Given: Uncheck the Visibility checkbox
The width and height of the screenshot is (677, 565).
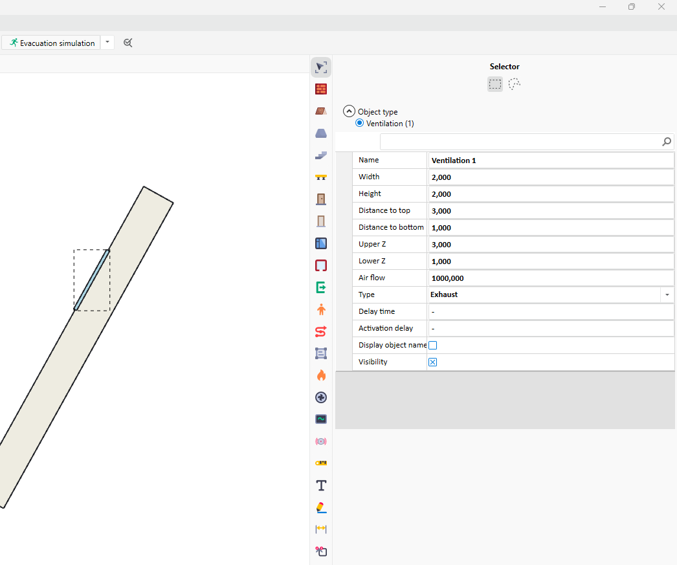Looking at the screenshot, I should coord(433,362).
